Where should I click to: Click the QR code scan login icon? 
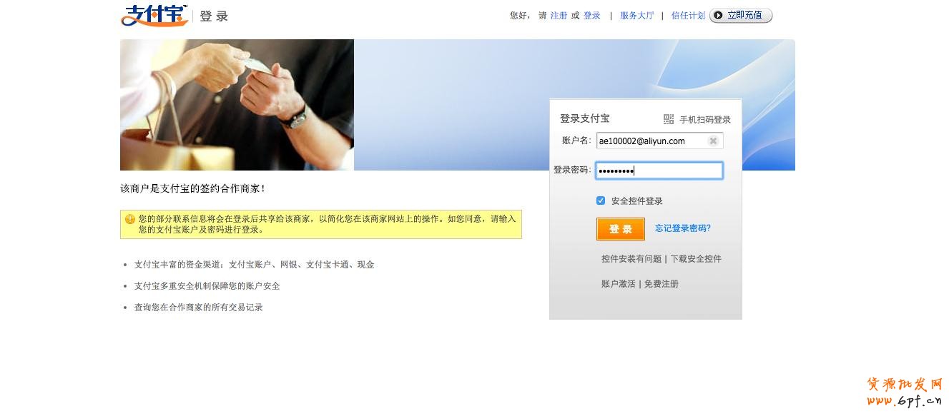669,119
